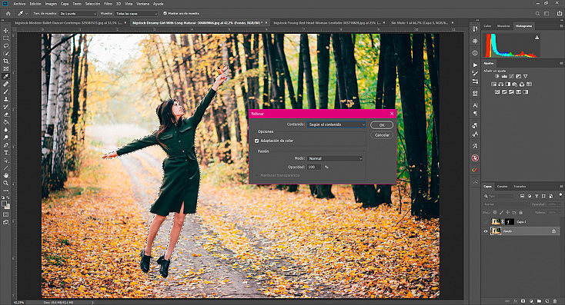This screenshot has width=565, height=305.
Task: Click the Opacidad value field in dialog
Action: coord(314,167)
